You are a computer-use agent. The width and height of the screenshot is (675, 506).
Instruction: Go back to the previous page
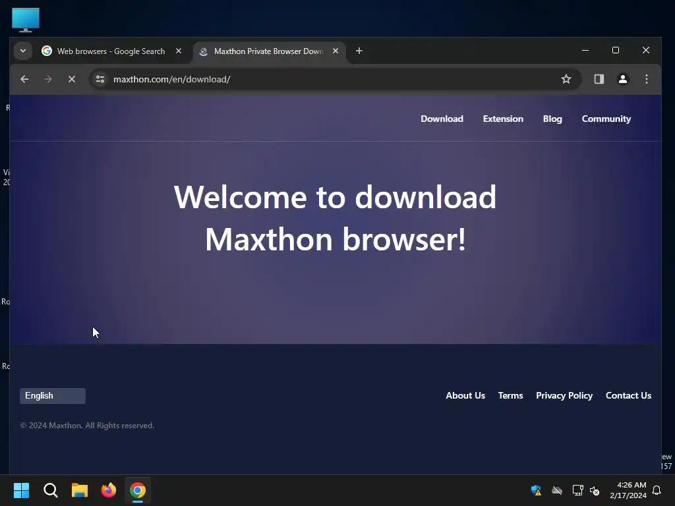24,79
